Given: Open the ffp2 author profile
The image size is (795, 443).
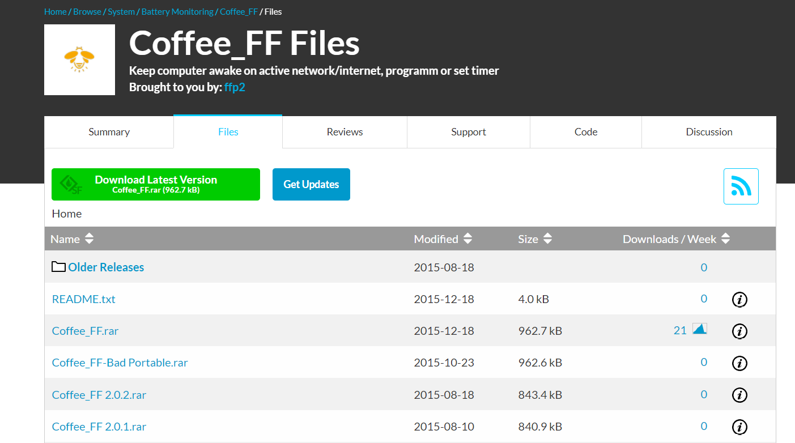Looking at the screenshot, I should (x=235, y=87).
